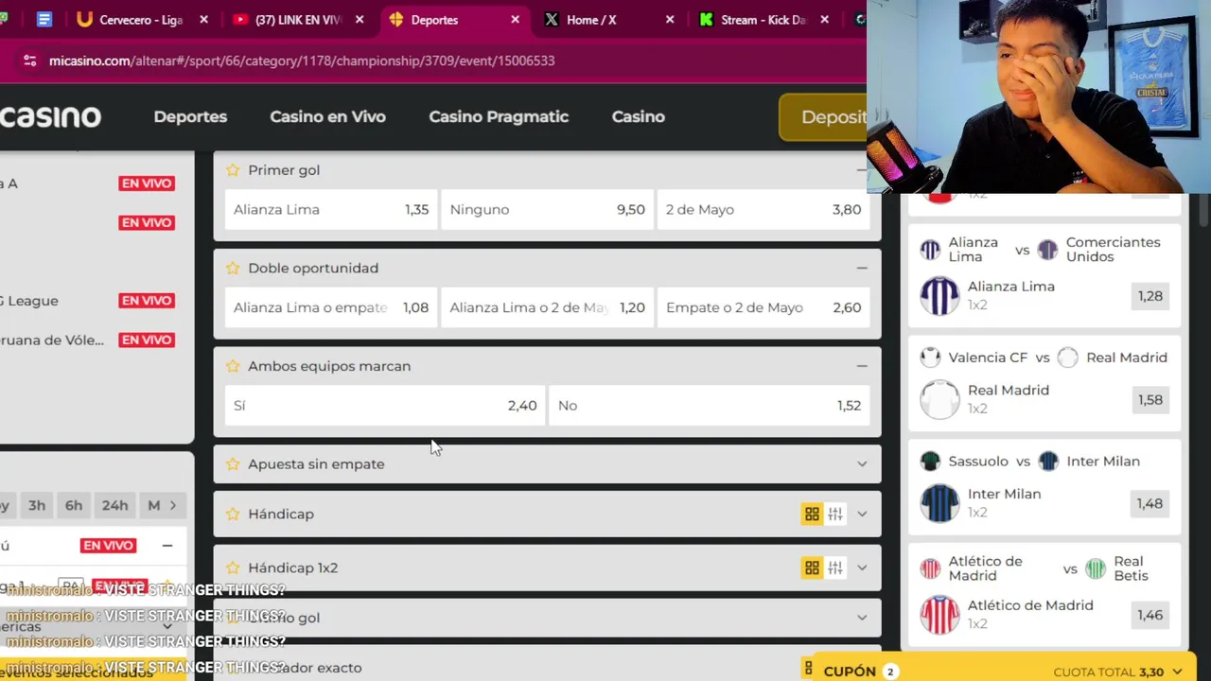Favorite the Primer gol market star
Screen dimensions: 1211x681
coord(233,170)
